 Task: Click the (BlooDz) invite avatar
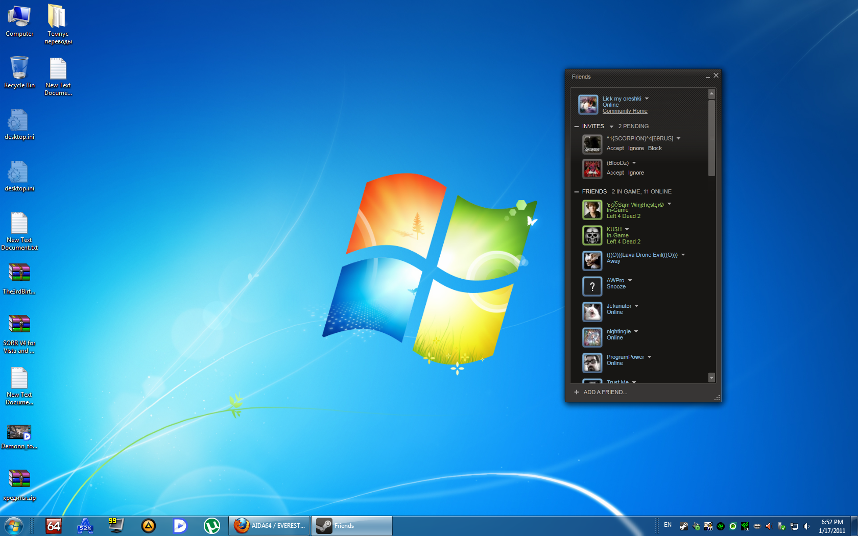pos(592,169)
